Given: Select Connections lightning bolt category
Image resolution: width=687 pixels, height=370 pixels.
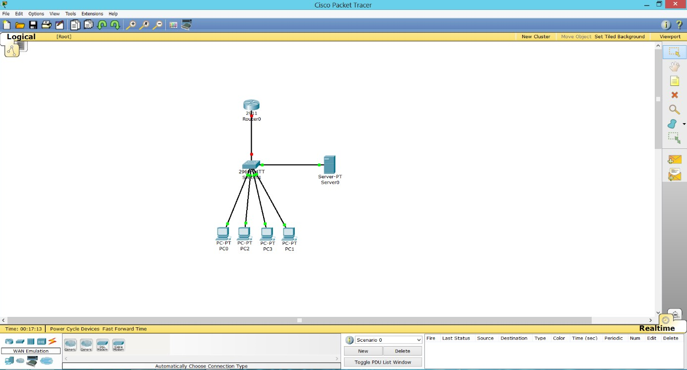Looking at the screenshot, I should pos(52,341).
